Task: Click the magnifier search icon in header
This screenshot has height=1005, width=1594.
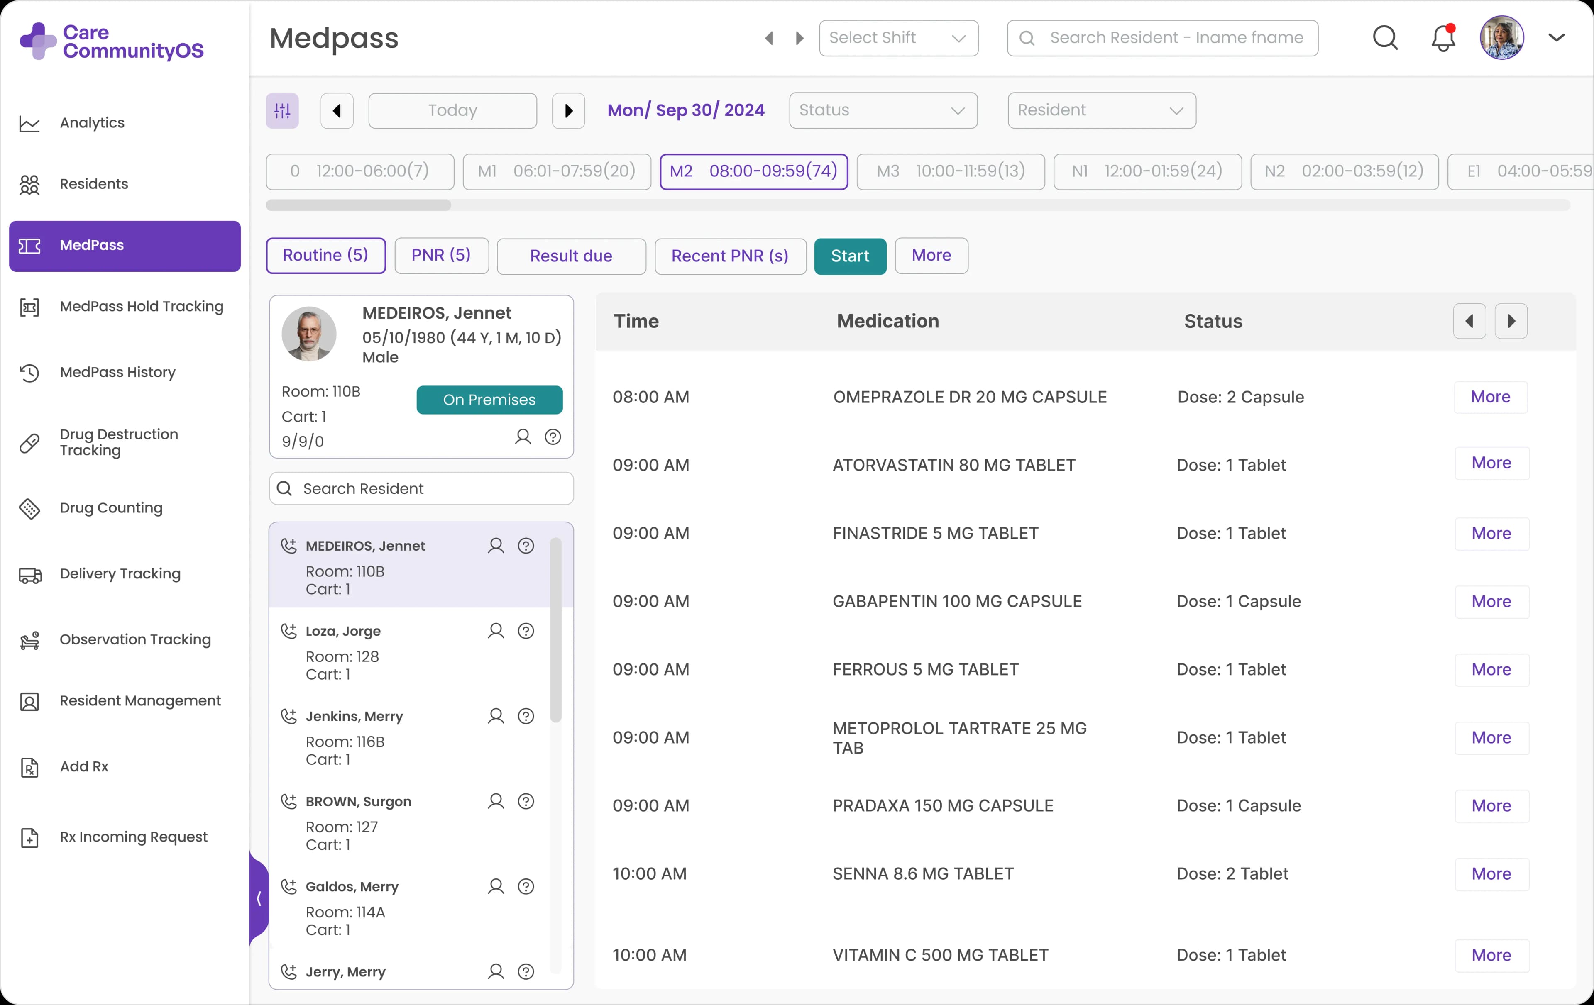Action: click(x=1385, y=38)
